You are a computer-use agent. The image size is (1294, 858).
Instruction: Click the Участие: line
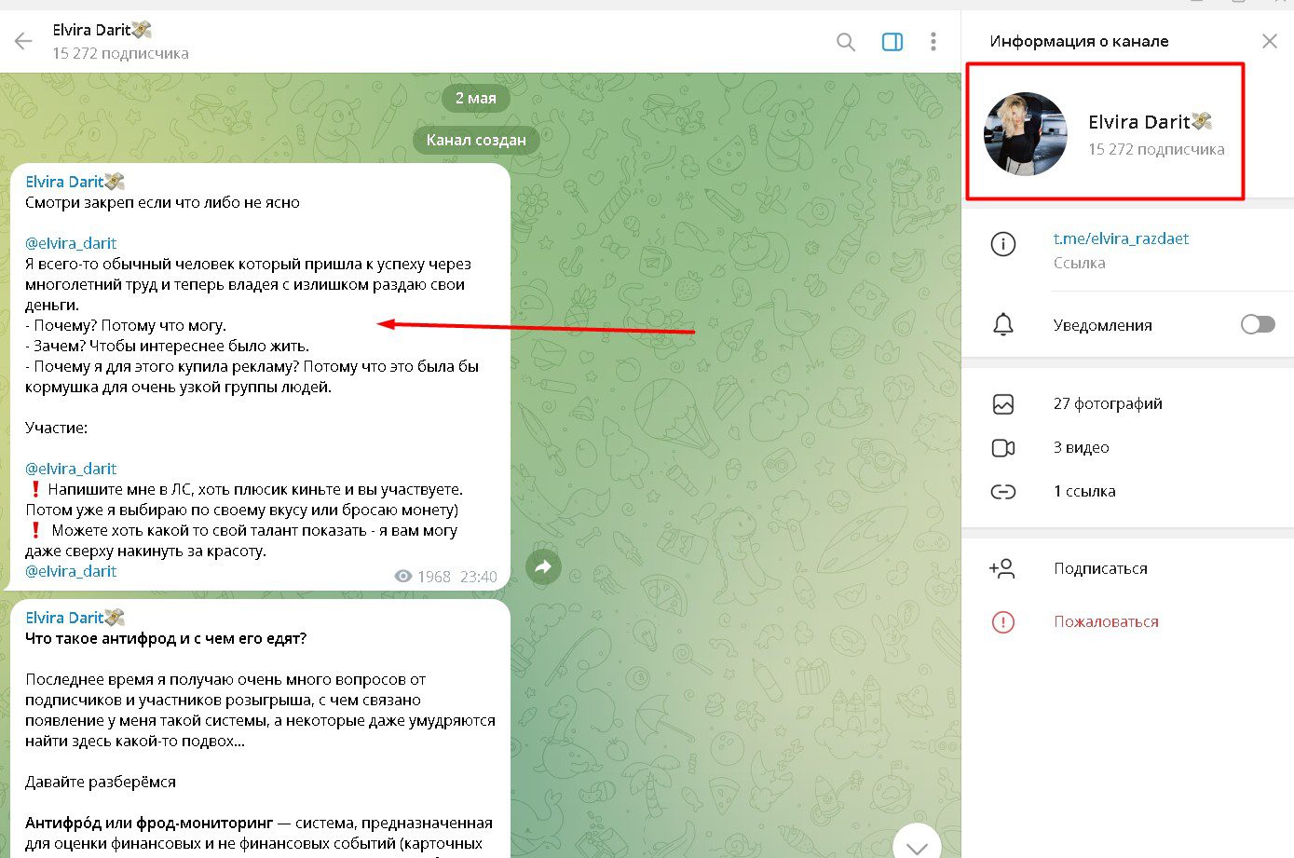pyautogui.click(x=56, y=428)
